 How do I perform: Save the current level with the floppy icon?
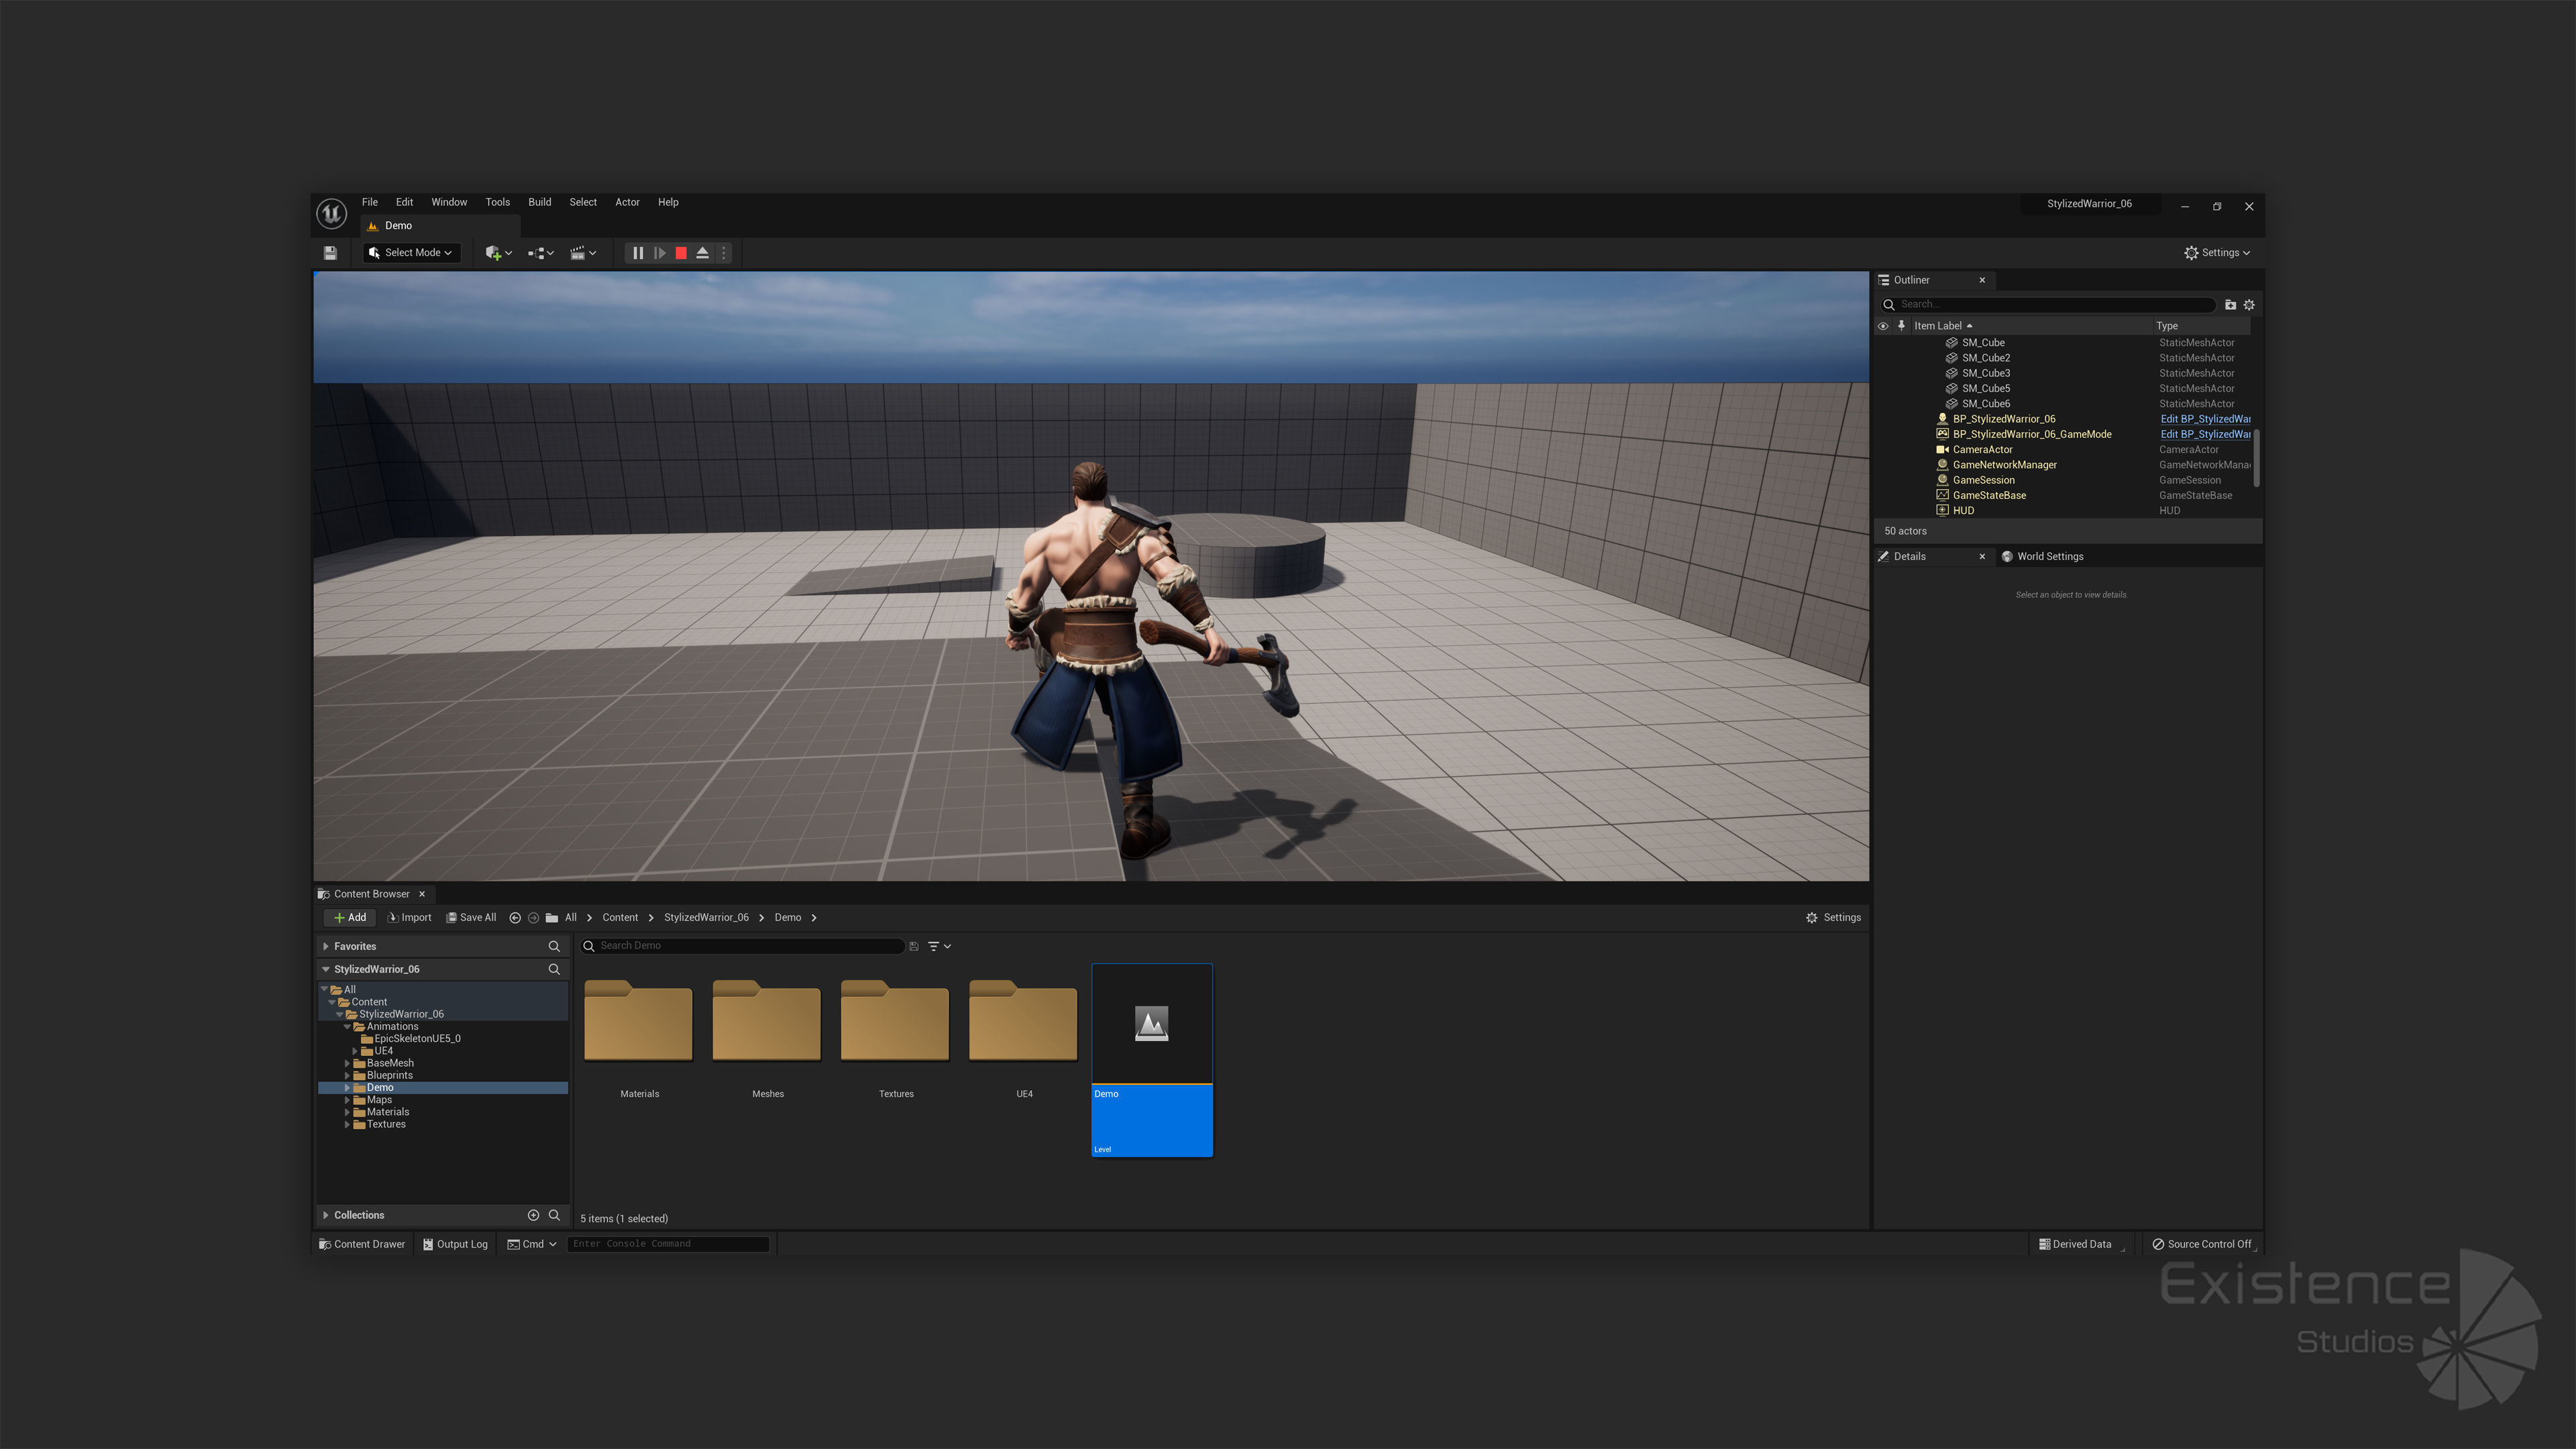[330, 253]
